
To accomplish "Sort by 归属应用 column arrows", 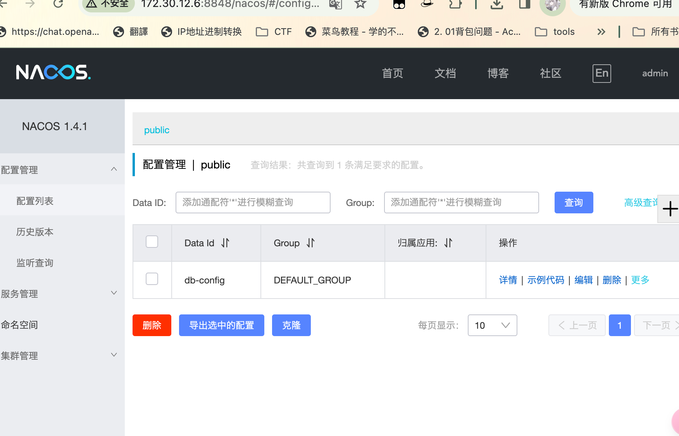I will [x=448, y=243].
